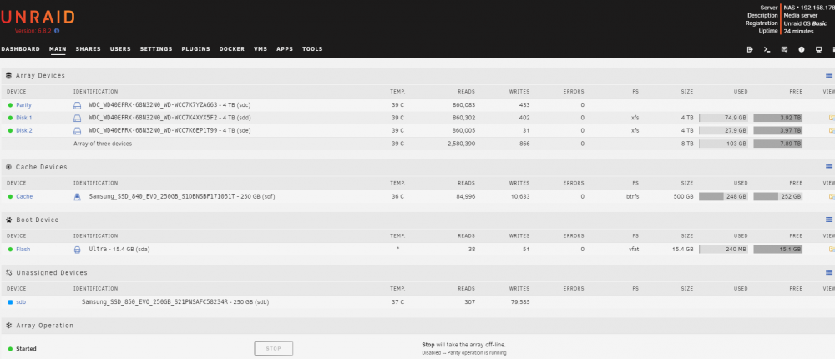Click the sdb writes value 79,585
This screenshot has height=359, width=835.
519,302
